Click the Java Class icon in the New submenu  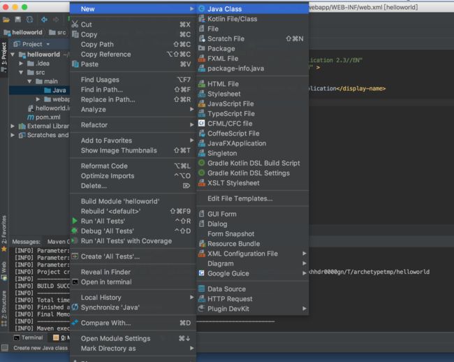pos(202,9)
